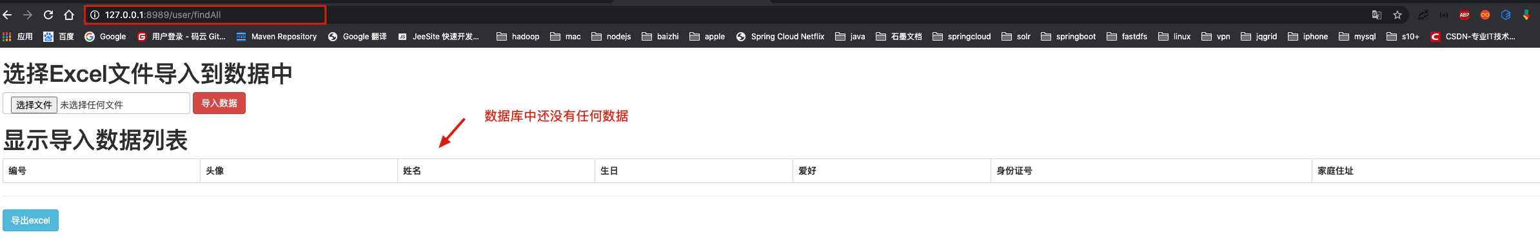
Task: Click the red 导入数据 import button
Action: coord(219,103)
